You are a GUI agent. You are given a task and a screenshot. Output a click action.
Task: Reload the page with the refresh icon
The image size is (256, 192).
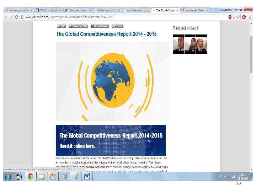[x=16, y=17]
